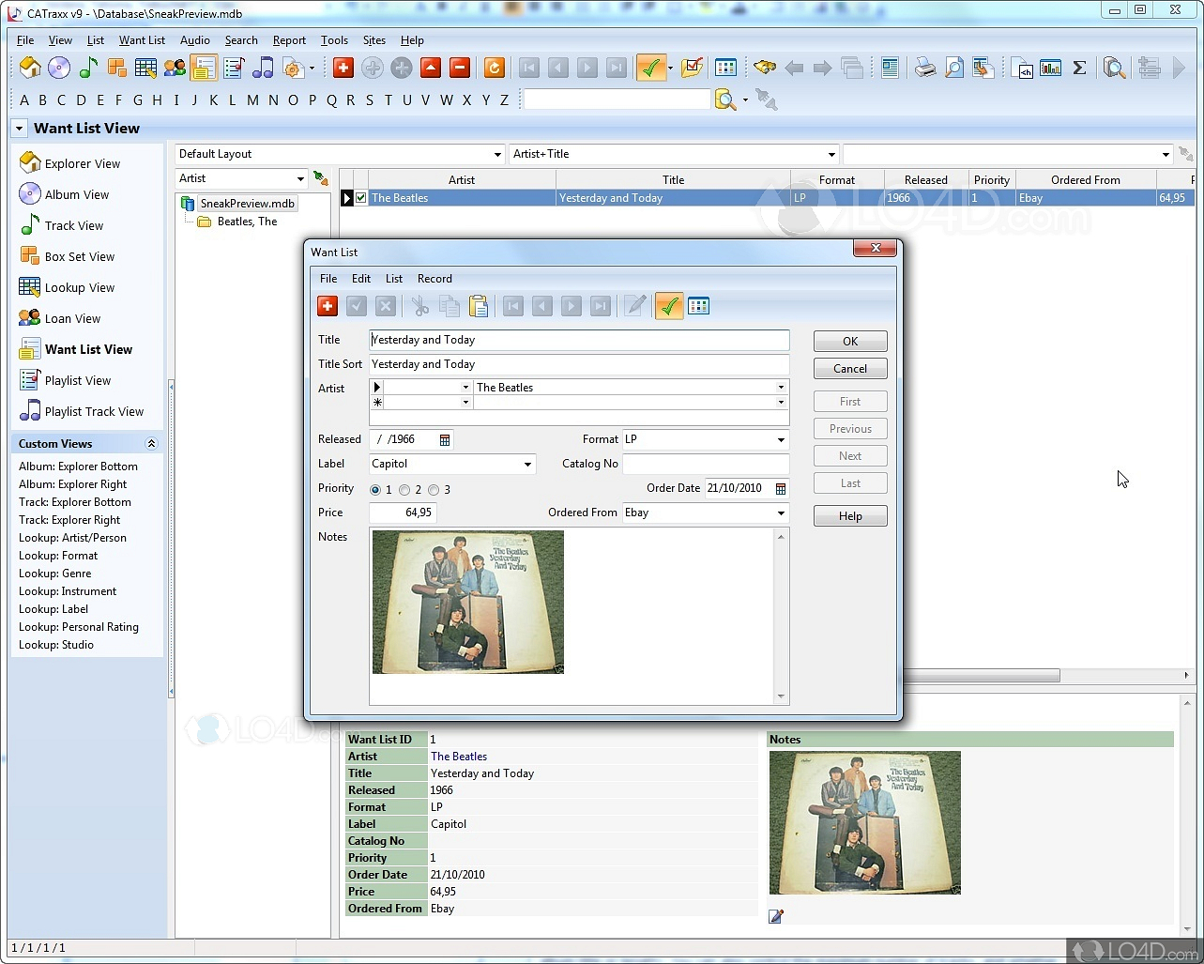1204x964 pixels.
Task: Open the Edit menu in Want List dialog
Action: (361, 279)
